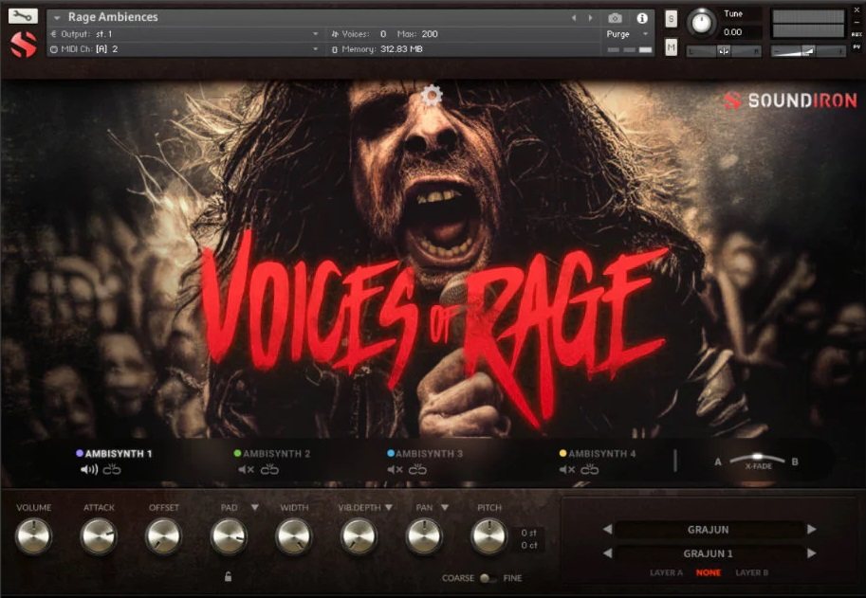Select LAYER A
Image resolution: width=866 pixels, height=598 pixels.
tap(666, 572)
